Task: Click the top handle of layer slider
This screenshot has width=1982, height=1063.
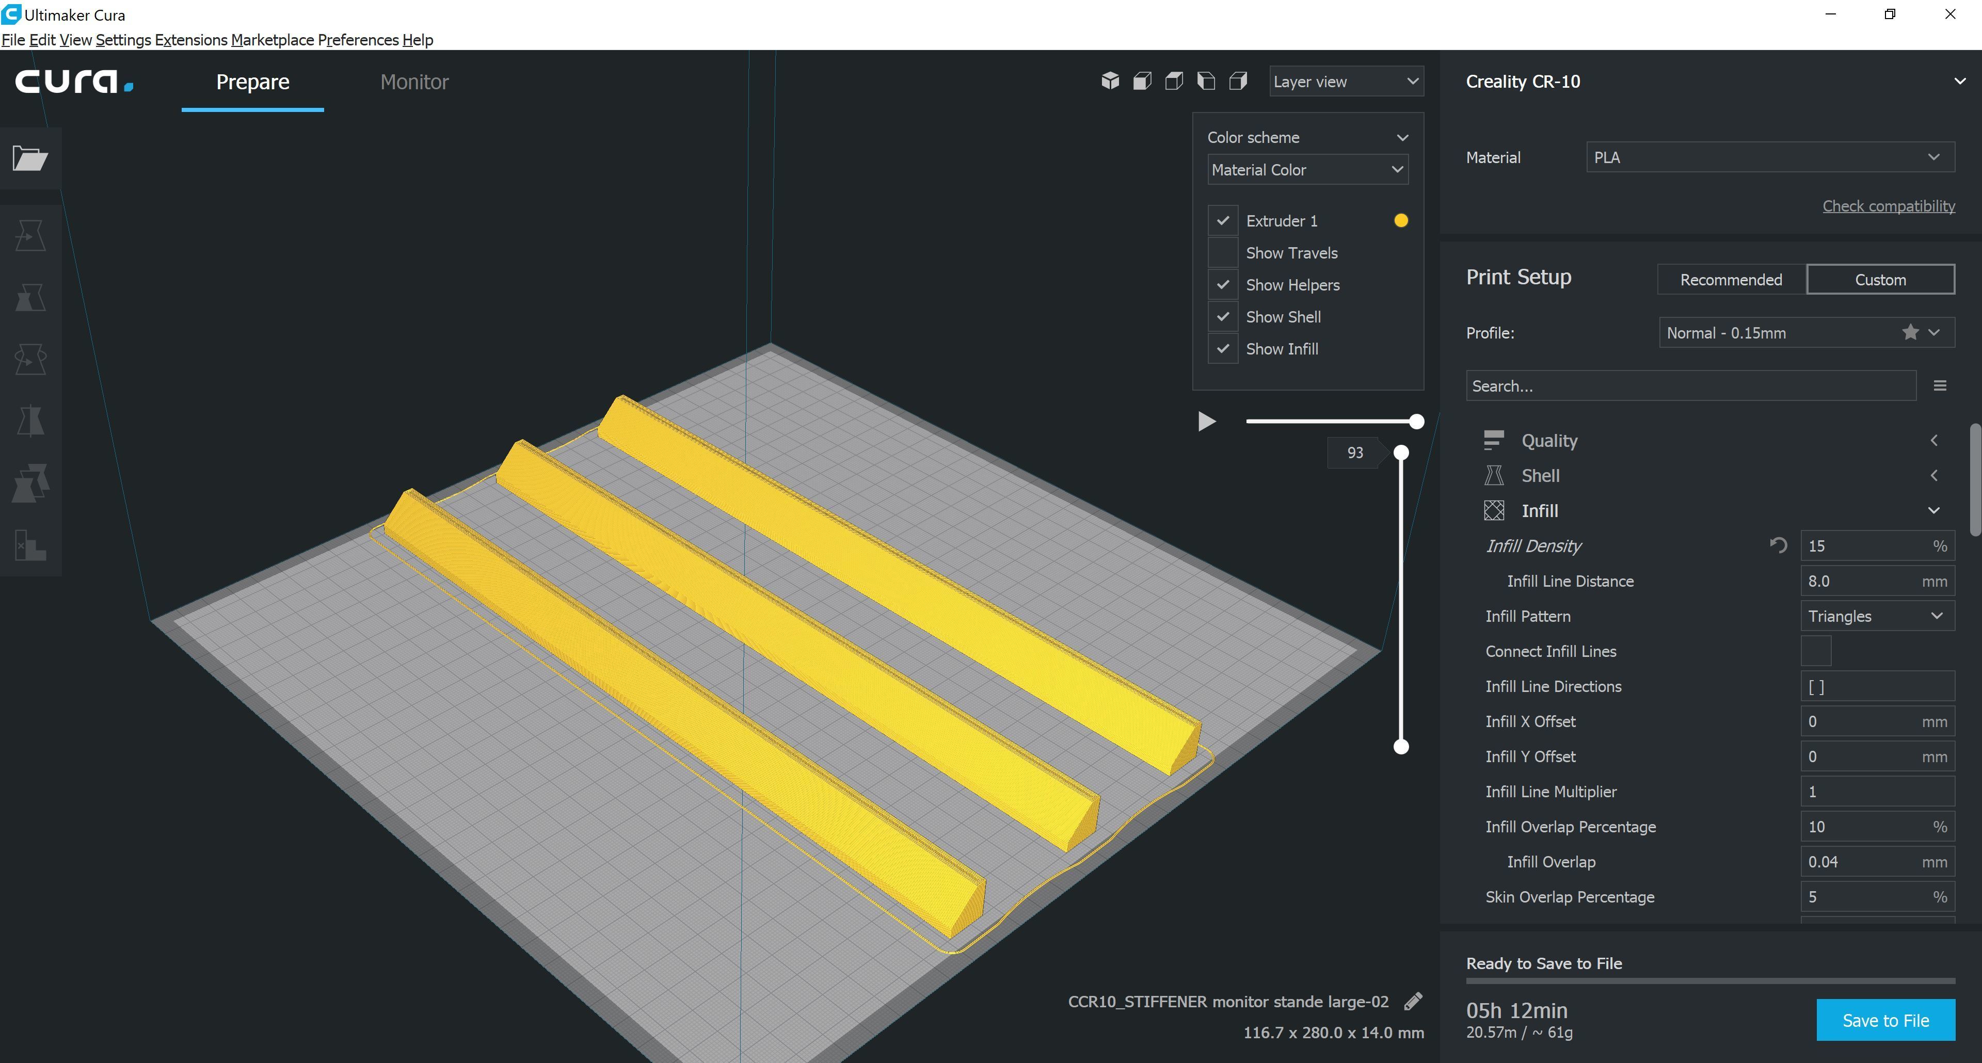Action: (1401, 452)
